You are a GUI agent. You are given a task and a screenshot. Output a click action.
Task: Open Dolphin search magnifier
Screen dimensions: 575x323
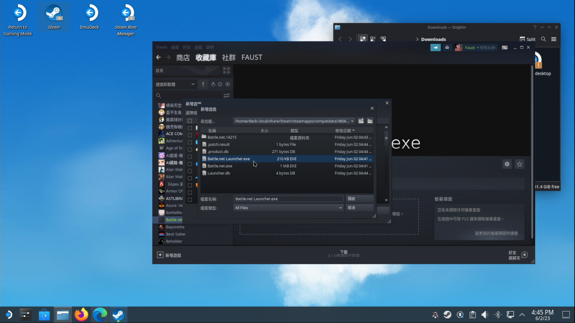pyautogui.click(x=543, y=39)
